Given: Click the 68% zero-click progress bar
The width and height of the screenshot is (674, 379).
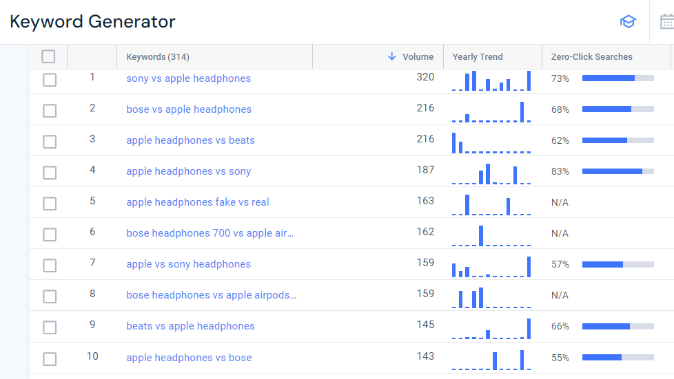Looking at the screenshot, I should click(x=618, y=109).
